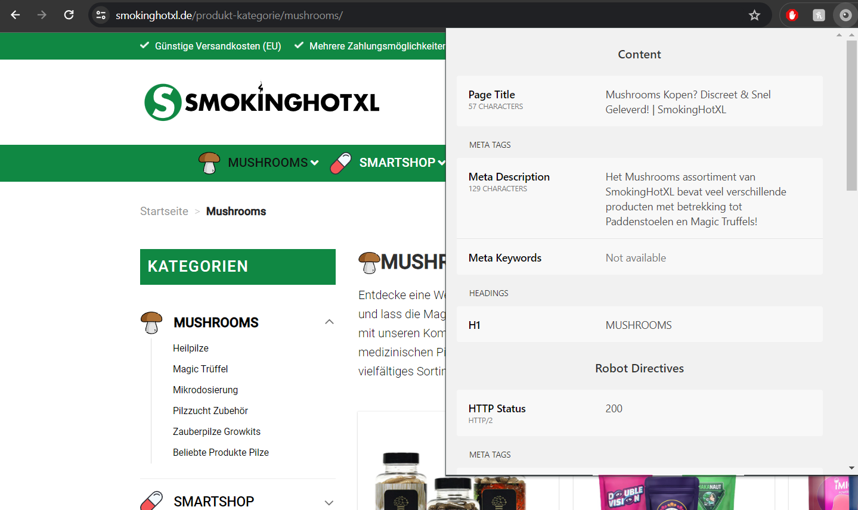The height and width of the screenshot is (510, 858).
Task: Click H1 value 'MUSHROOMS' in popup
Action: (x=639, y=325)
